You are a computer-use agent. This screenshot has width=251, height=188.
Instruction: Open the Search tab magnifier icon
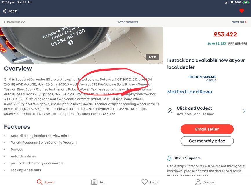(39, 182)
